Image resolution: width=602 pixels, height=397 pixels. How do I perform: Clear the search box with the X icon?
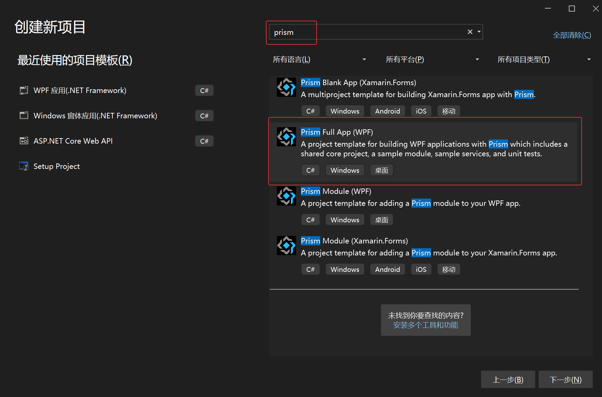click(470, 32)
